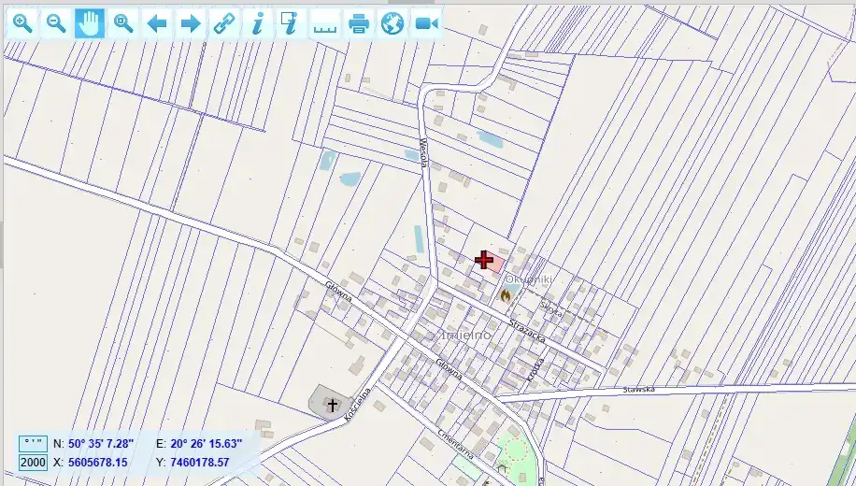Image resolution: width=856 pixels, height=486 pixels.
Task: Select the zoom out tool
Action: pos(56,23)
